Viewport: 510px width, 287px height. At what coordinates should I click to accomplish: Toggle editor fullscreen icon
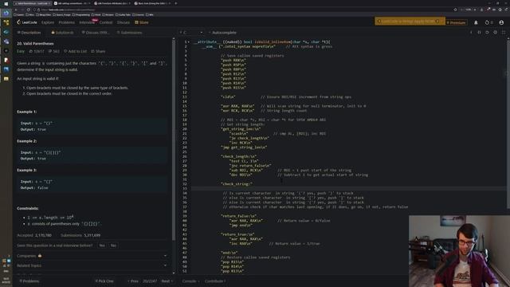(x=504, y=33)
